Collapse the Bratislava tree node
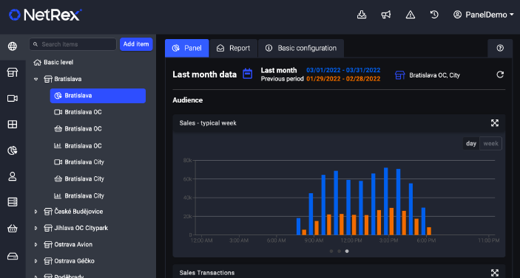520x278 pixels. [x=36, y=80]
